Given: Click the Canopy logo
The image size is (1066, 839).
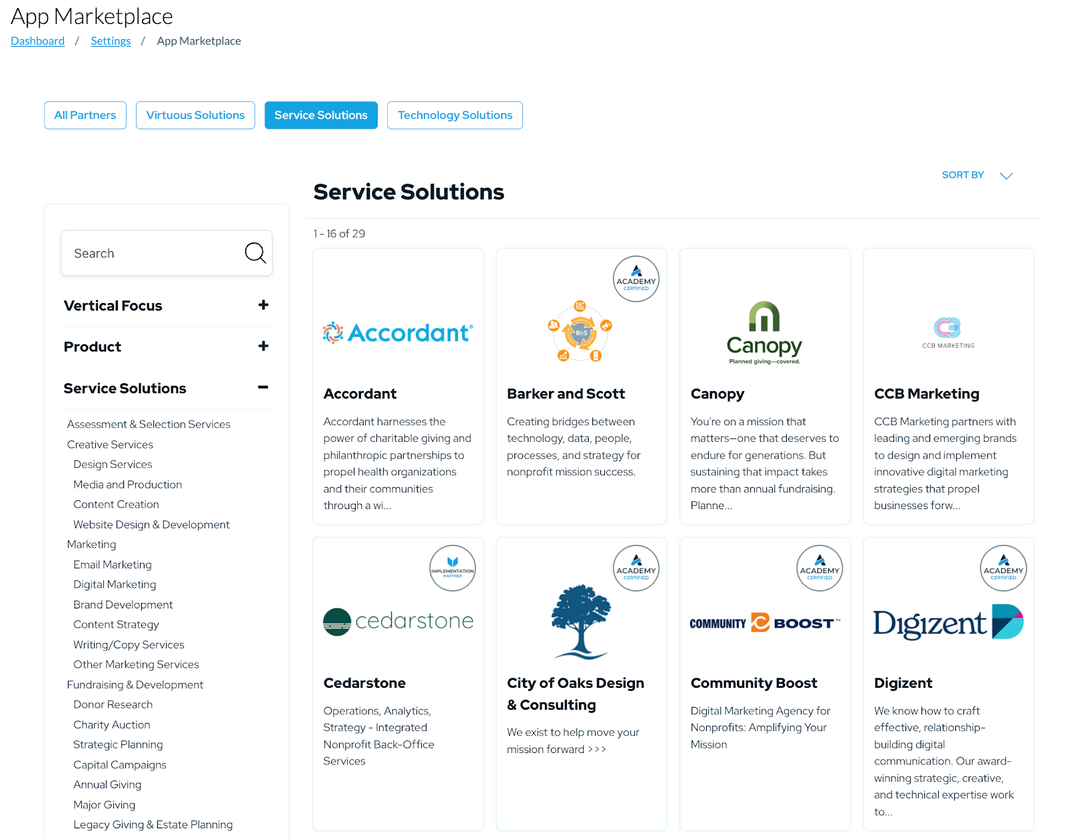Looking at the screenshot, I should coord(764,333).
